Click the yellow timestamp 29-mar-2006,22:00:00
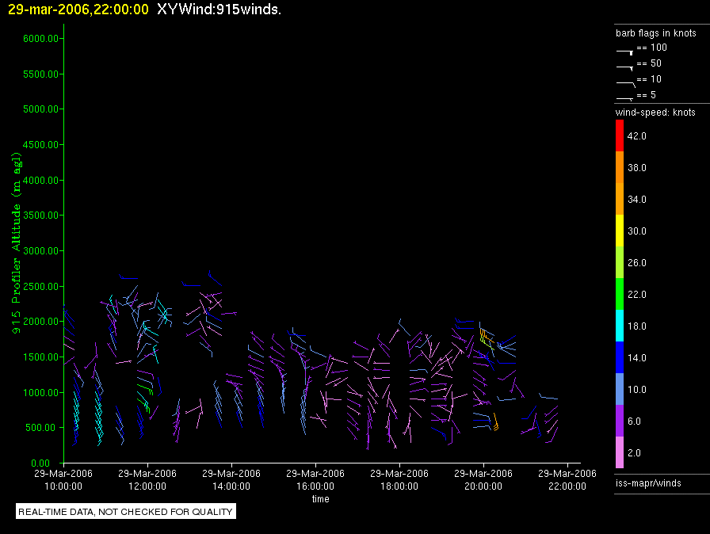Viewport: 710px width, 534px height. pyautogui.click(x=78, y=10)
